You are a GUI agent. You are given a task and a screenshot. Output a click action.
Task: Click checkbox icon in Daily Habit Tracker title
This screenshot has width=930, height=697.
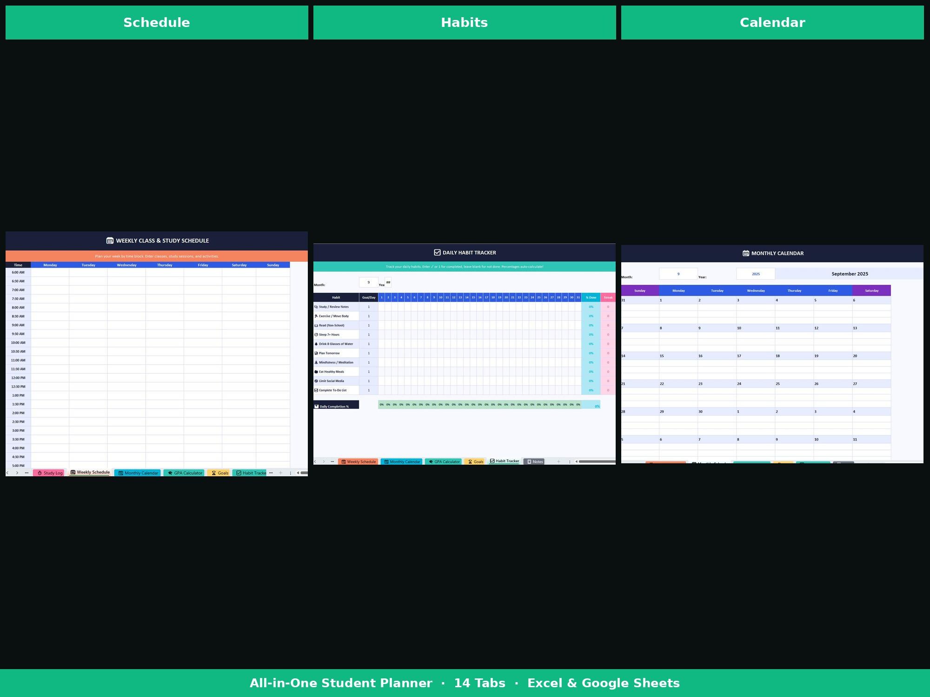point(437,252)
